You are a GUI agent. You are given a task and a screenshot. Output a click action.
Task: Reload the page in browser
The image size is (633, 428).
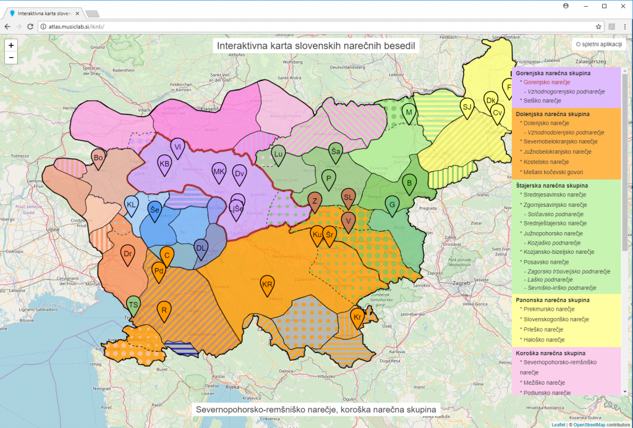coord(30,27)
